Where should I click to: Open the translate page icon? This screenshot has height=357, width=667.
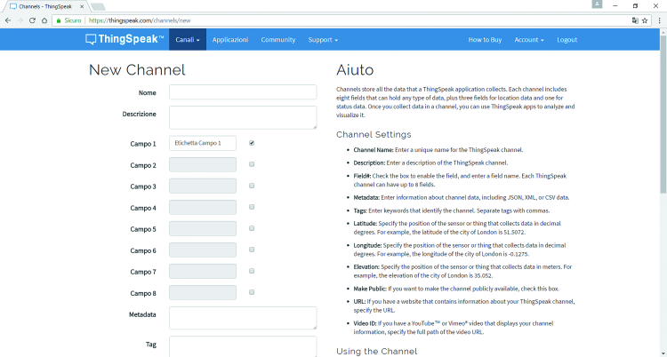pos(635,20)
